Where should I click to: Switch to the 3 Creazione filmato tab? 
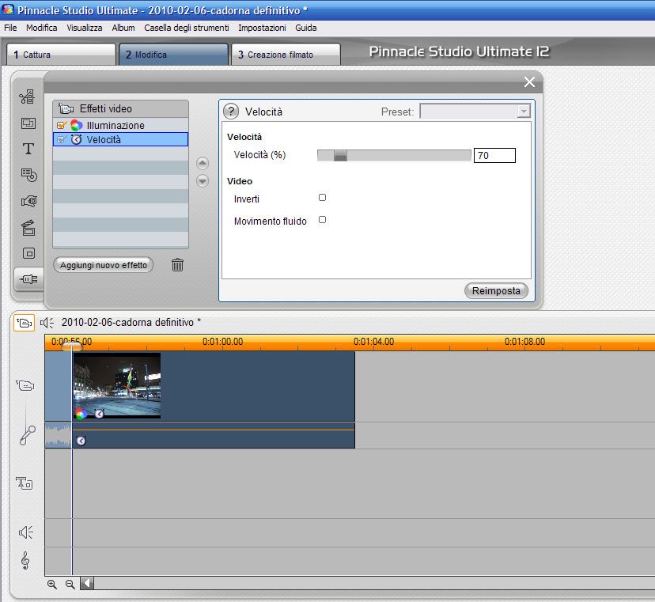pyautogui.click(x=286, y=55)
